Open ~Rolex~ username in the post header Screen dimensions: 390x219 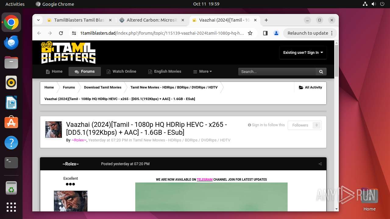[71, 164]
